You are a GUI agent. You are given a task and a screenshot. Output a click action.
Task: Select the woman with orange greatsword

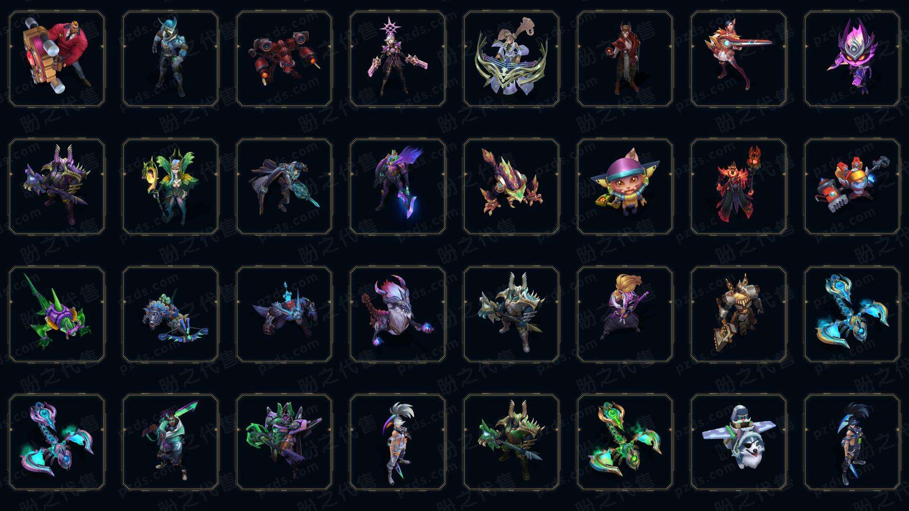coord(739,59)
